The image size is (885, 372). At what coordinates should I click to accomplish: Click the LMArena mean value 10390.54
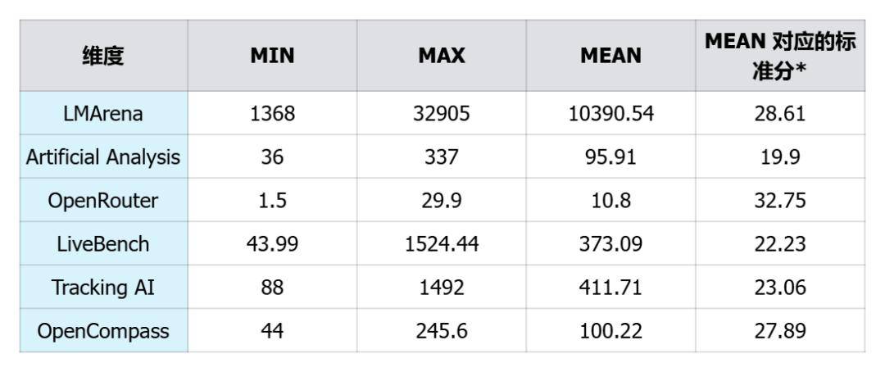(x=611, y=113)
